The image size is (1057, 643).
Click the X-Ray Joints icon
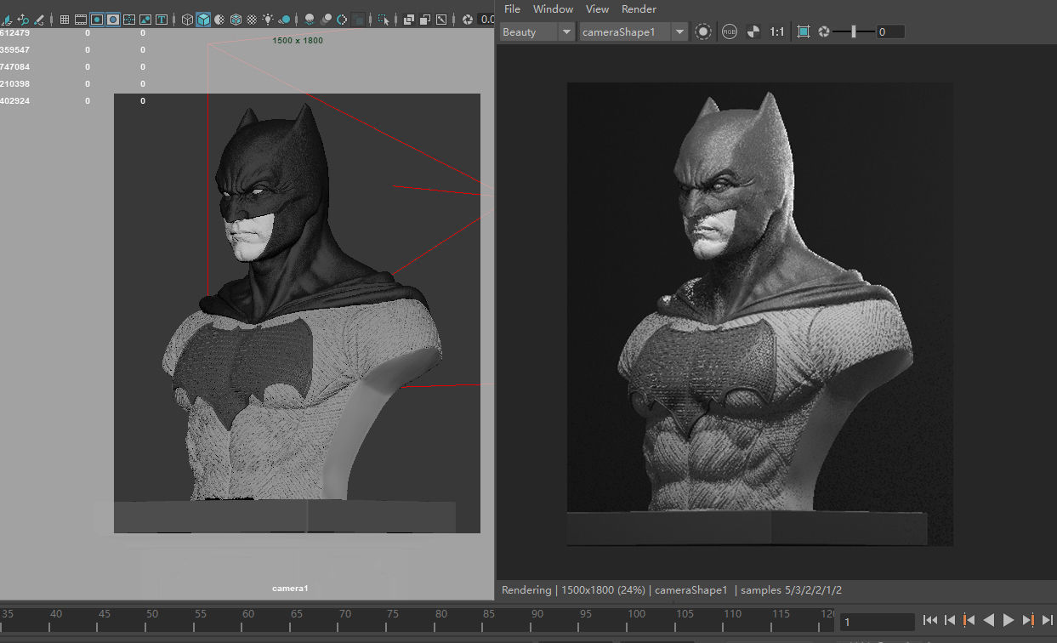(441, 19)
